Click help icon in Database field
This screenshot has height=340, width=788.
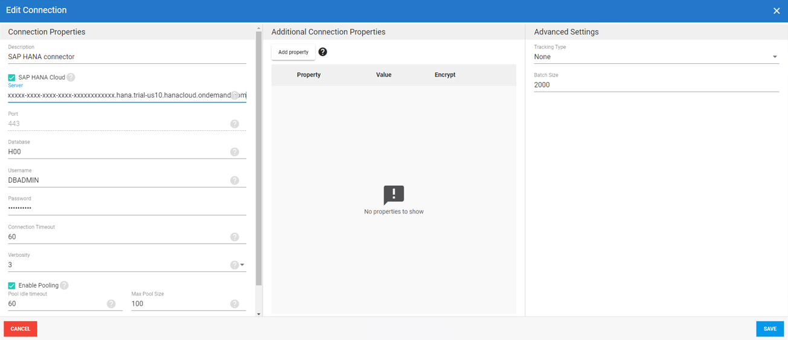click(x=234, y=152)
